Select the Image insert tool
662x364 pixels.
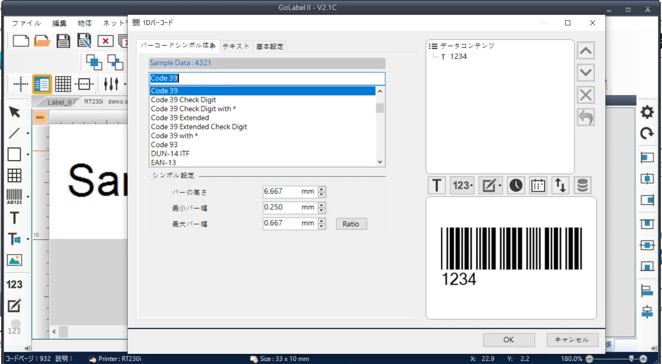pos(14,260)
